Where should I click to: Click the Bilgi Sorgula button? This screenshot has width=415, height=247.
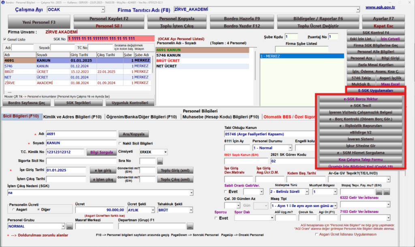[101, 152]
